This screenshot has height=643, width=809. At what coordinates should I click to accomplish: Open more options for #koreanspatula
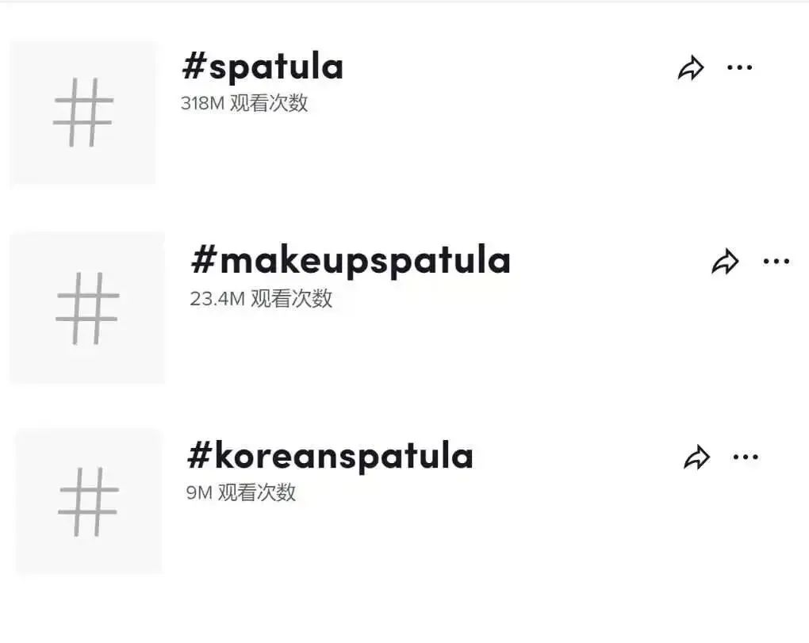(746, 457)
